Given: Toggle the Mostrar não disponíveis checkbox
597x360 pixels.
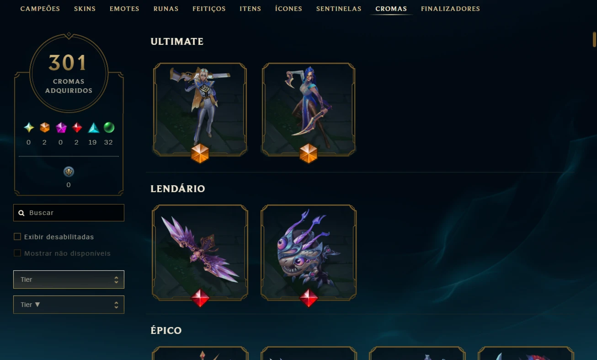Looking at the screenshot, I should (x=17, y=253).
